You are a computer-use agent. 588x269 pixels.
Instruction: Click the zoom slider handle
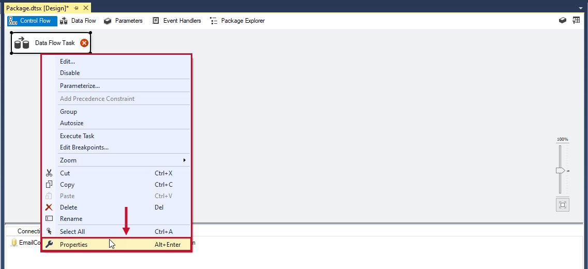click(x=560, y=171)
